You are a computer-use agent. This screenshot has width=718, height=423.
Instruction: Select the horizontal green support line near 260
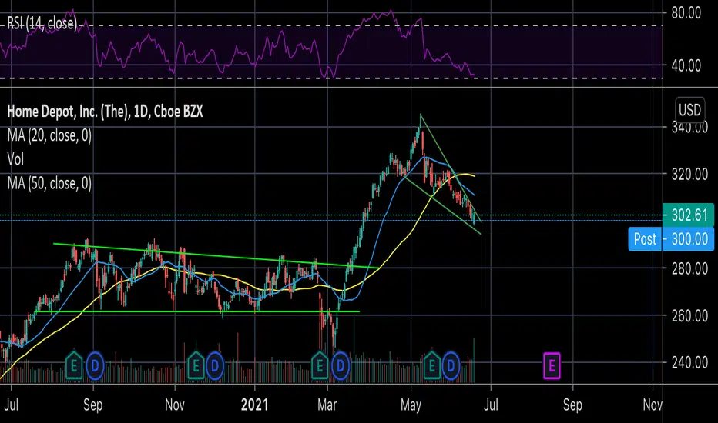coord(197,312)
